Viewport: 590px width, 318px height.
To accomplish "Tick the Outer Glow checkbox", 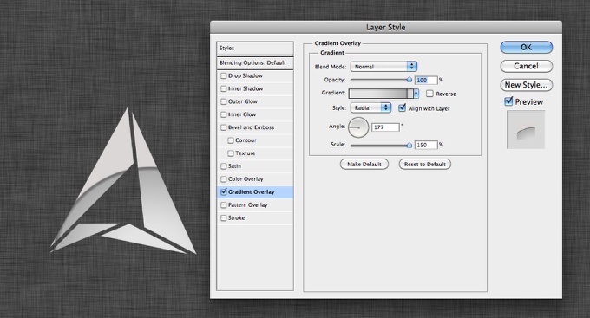I will click(x=224, y=101).
